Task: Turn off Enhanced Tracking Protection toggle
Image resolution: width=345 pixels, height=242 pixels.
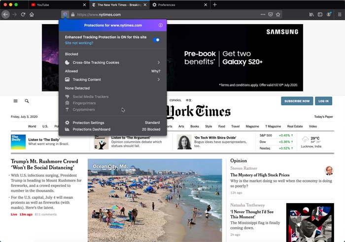Action: point(156,40)
